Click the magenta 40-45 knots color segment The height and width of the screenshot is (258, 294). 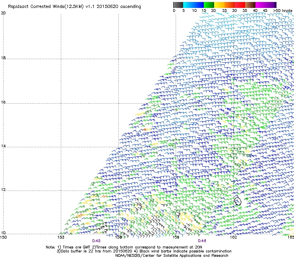261,5
